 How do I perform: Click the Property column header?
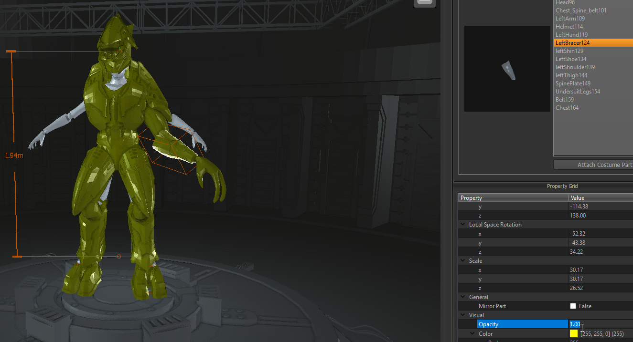coord(513,198)
